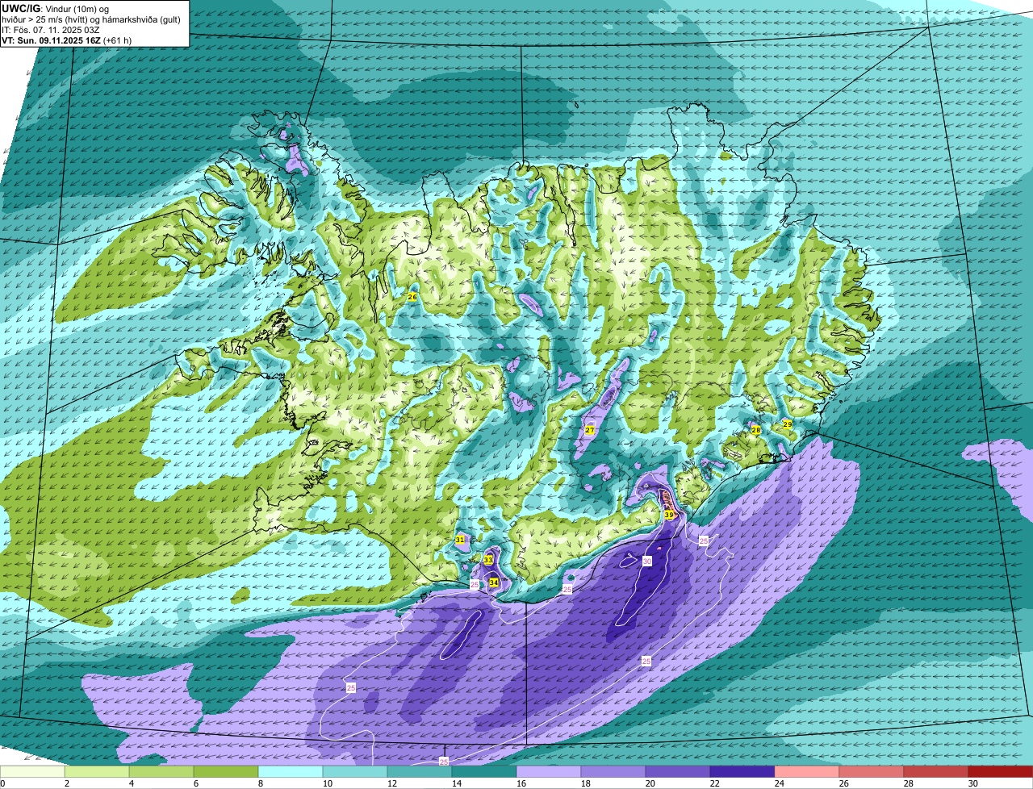The width and height of the screenshot is (1033, 789).
Task: Select the 2–4 m/s light green legend swatch
Action: [x=97, y=772]
